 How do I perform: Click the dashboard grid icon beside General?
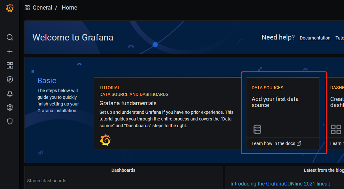[27, 8]
